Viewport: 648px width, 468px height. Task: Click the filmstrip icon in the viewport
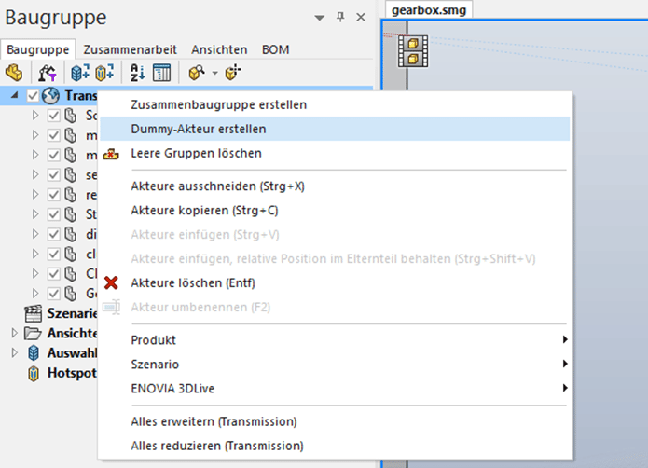(x=410, y=51)
